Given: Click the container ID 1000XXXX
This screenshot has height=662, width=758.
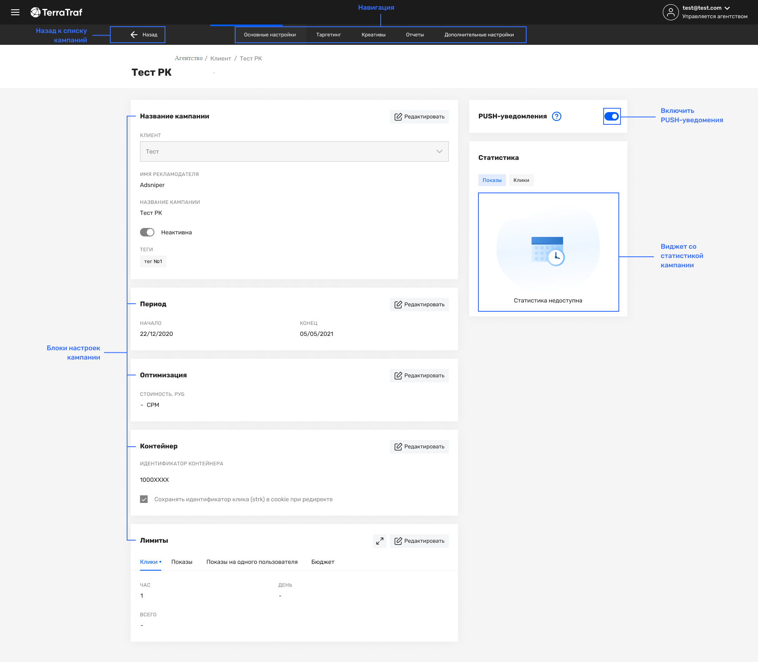Looking at the screenshot, I should pos(154,480).
